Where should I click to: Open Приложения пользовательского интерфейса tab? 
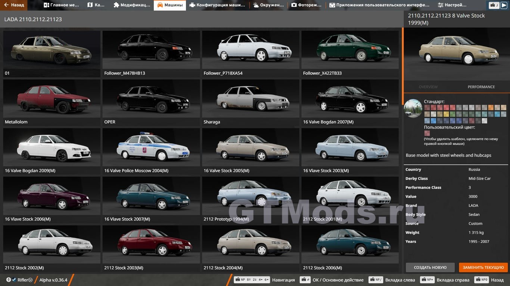[379, 5]
